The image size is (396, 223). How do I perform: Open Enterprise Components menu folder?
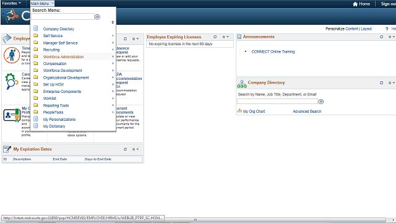[x=62, y=91]
